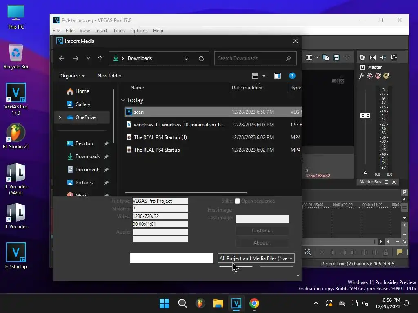Maximize the Master Bus panel
The width and height of the screenshot is (418, 313).
[387, 182]
